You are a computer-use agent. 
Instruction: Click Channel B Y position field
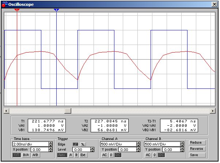171,149
